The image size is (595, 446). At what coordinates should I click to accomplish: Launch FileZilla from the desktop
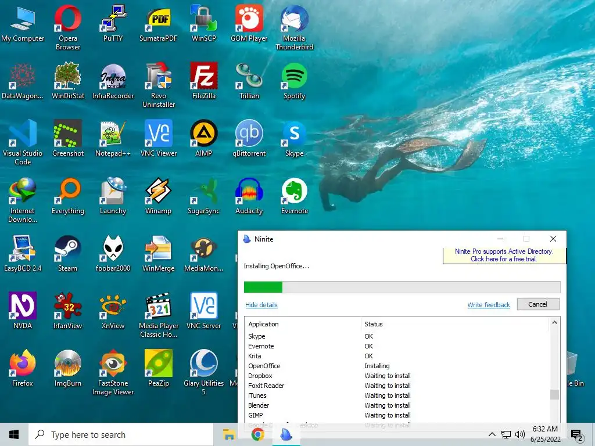(x=204, y=80)
